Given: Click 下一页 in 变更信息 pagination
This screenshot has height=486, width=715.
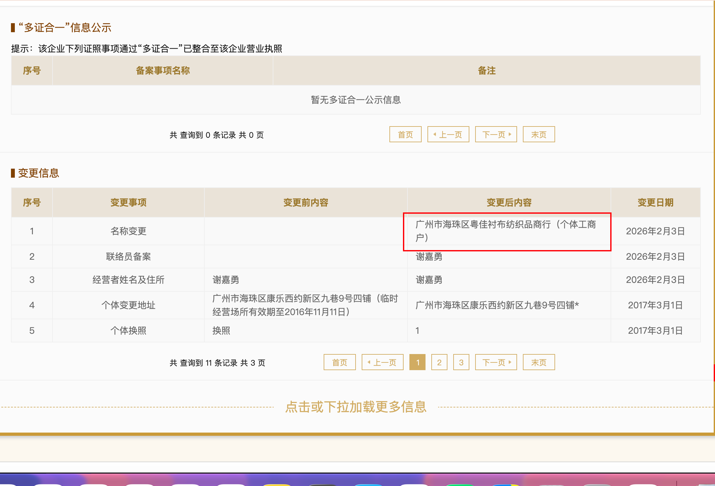Looking at the screenshot, I should point(496,362).
